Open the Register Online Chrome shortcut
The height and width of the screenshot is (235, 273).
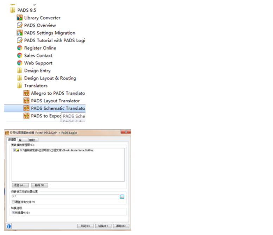point(19,48)
